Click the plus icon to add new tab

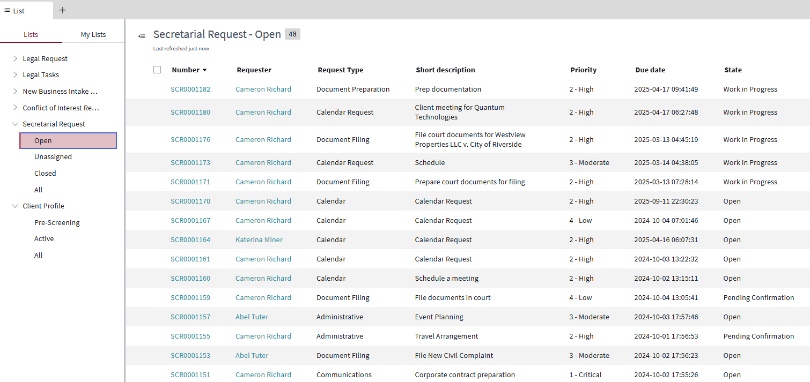pyautogui.click(x=62, y=10)
